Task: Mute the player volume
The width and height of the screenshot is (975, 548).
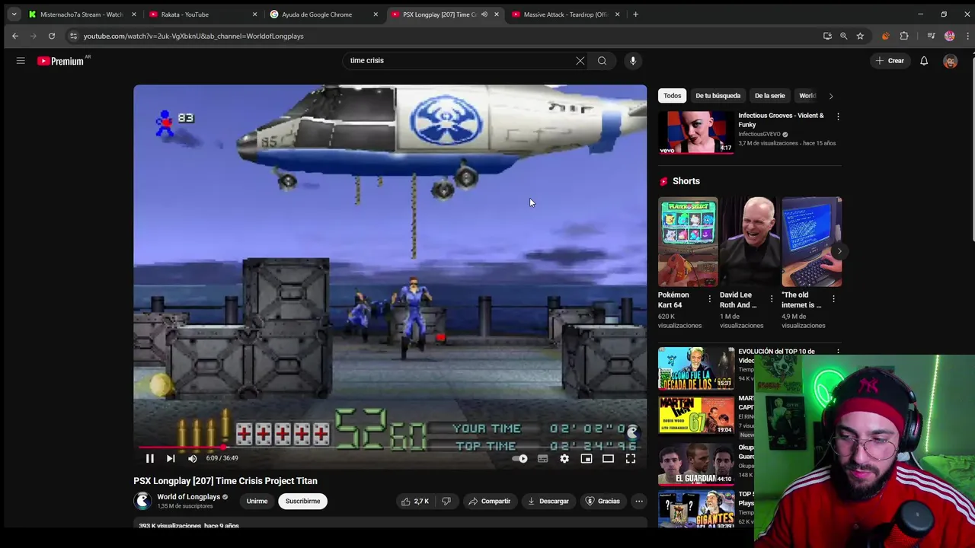Action: coord(192,458)
